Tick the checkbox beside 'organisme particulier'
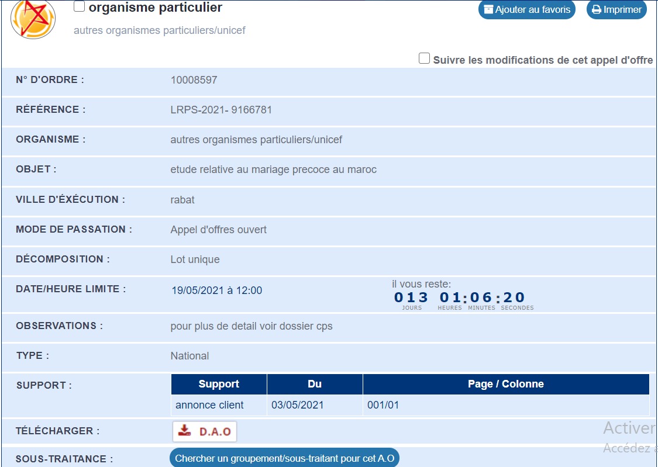 point(79,7)
